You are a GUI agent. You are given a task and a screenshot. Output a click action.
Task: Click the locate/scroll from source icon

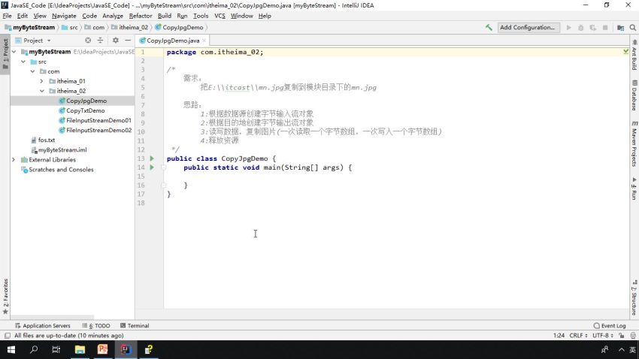tap(88, 41)
